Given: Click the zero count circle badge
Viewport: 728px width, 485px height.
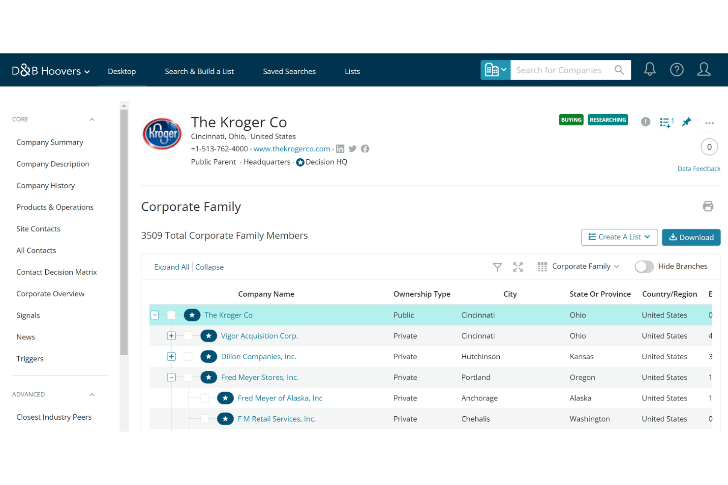Looking at the screenshot, I should [x=709, y=147].
